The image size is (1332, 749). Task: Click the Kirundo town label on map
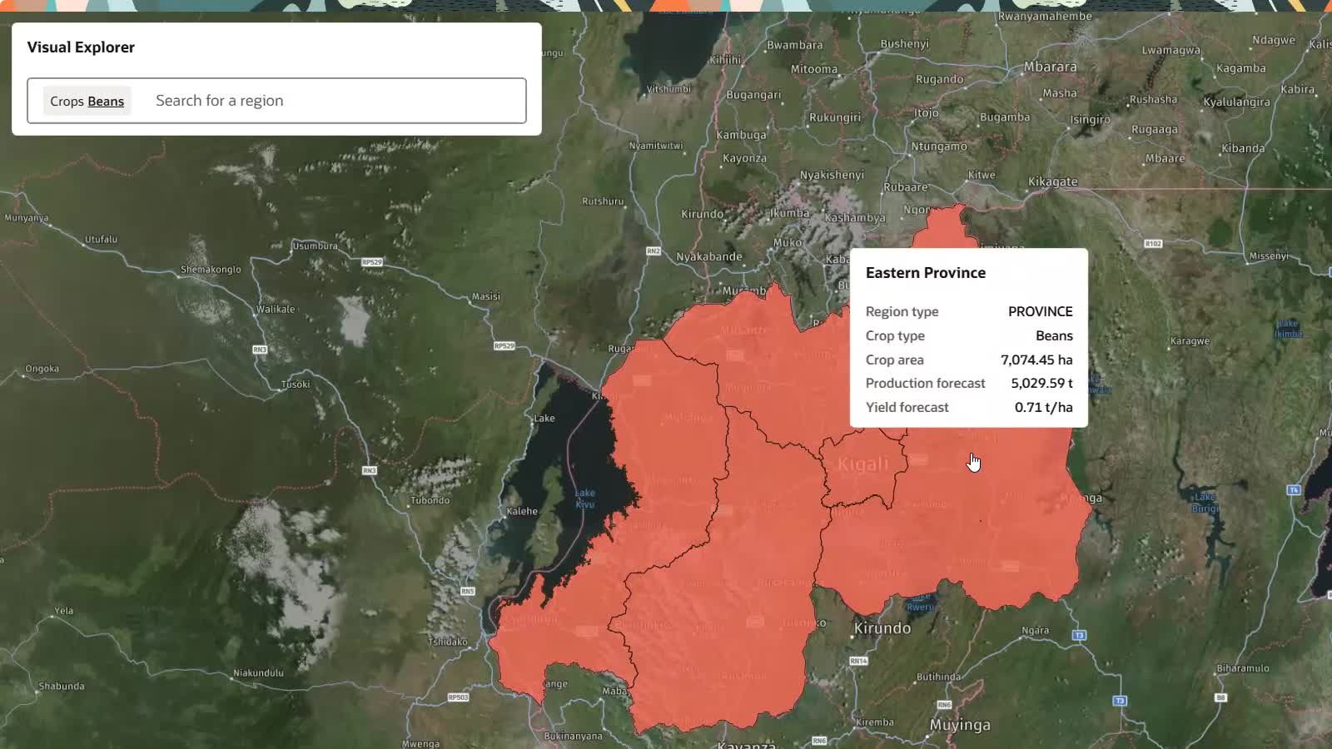tap(882, 628)
